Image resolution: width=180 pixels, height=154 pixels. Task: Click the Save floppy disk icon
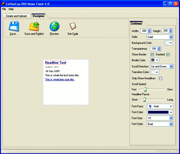point(13,26)
